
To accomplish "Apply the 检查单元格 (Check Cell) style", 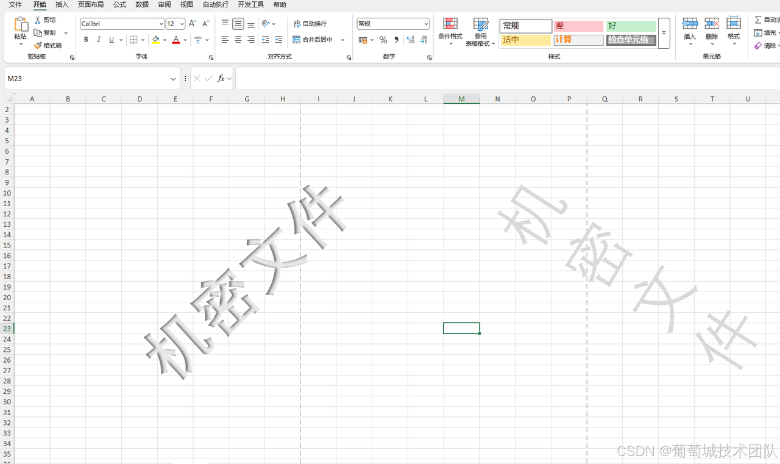I will click(x=631, y=40).
